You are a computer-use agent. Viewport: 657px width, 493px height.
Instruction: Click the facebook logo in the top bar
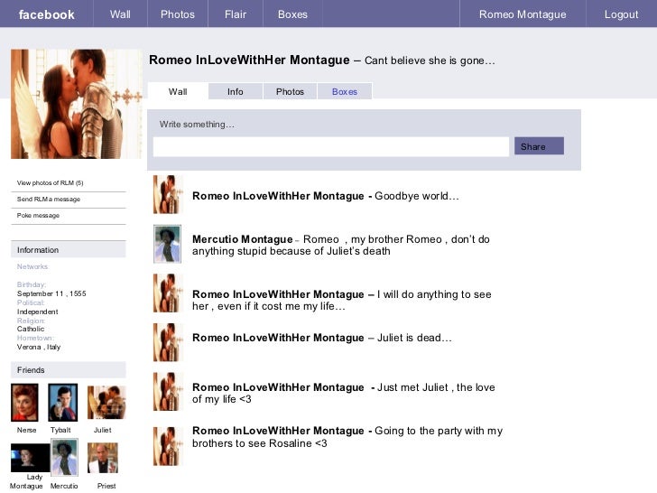[47, 14]
